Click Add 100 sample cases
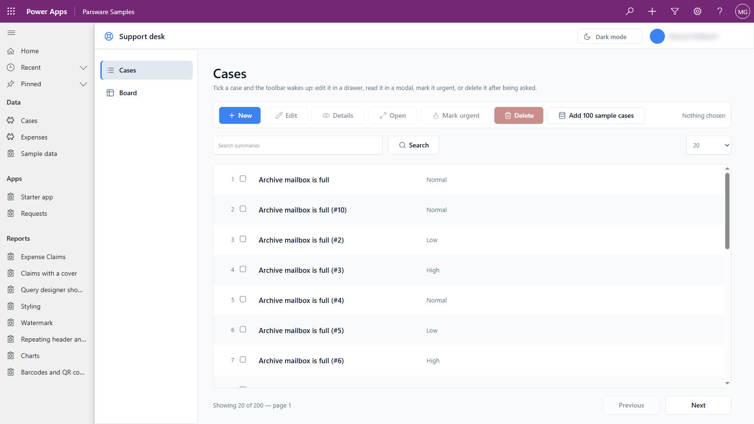This screenshot has width=754, height=424. pyautogui.click(x=596, y=115)
